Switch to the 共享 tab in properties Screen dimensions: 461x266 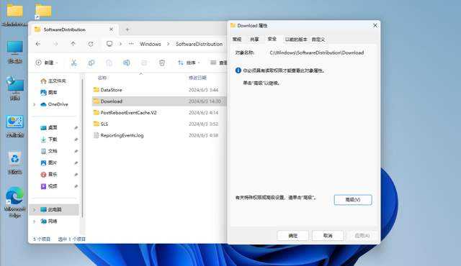[254, 40]
